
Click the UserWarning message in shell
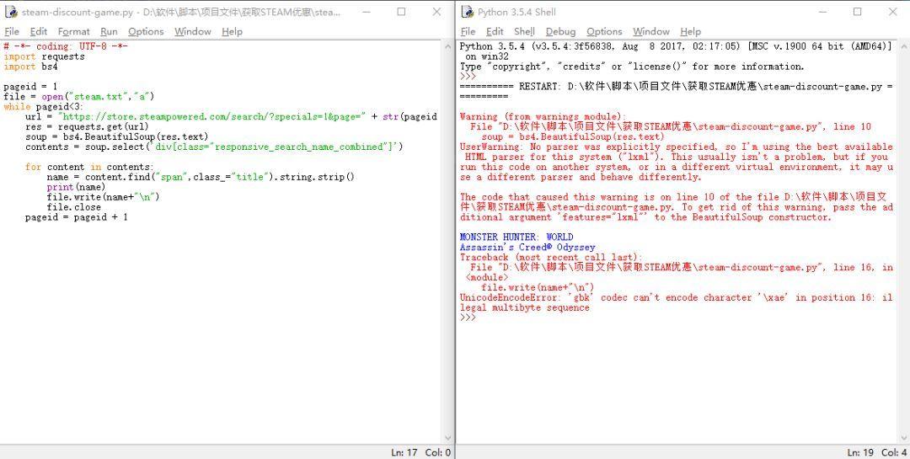coord(676,162)
